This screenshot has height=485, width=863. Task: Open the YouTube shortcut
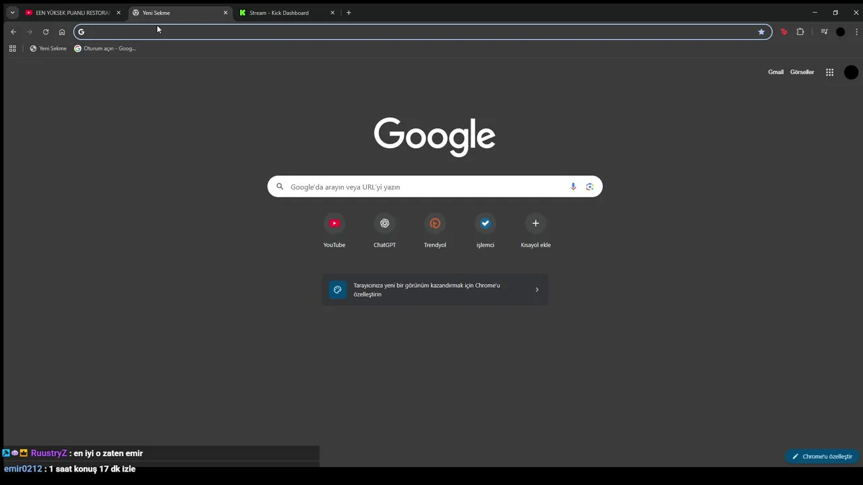point(334,230)
